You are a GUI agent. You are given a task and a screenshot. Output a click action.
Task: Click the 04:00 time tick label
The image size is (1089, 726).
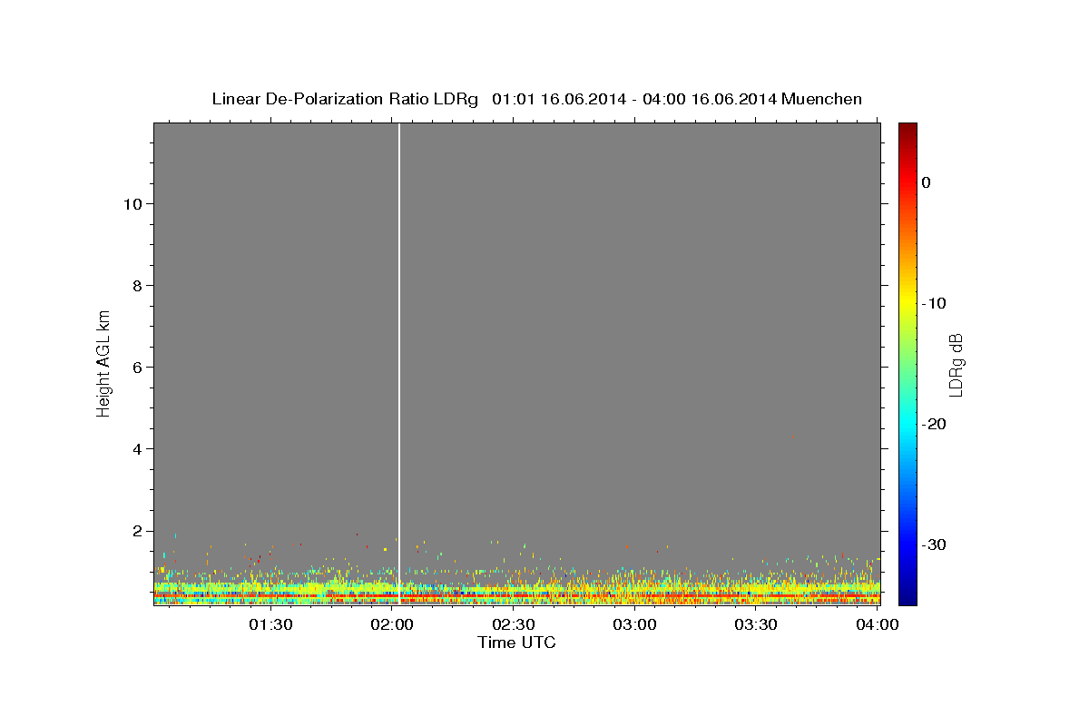tap(878, 624)
